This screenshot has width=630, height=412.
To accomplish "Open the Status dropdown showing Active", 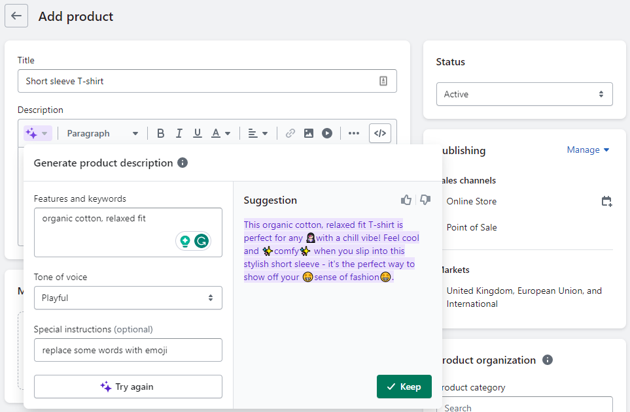I will pyautogui.click(x=524, y=94).
